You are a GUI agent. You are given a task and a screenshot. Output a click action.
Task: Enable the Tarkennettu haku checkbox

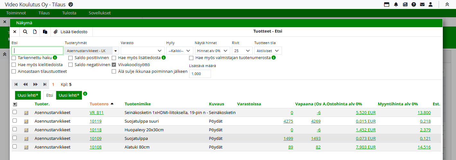pyautogui.click(x=14, y=58)
